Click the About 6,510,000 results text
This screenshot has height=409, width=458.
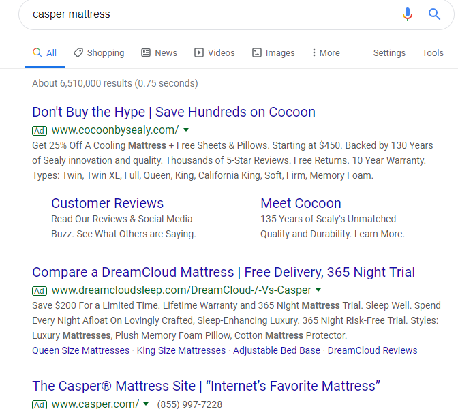[115, 83]
